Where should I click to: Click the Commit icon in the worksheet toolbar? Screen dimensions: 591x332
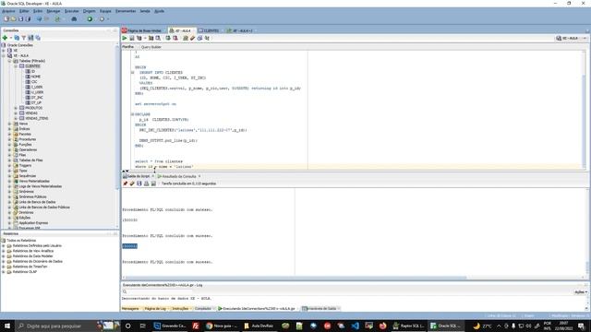pyautogui.click(x=168, y=38)
